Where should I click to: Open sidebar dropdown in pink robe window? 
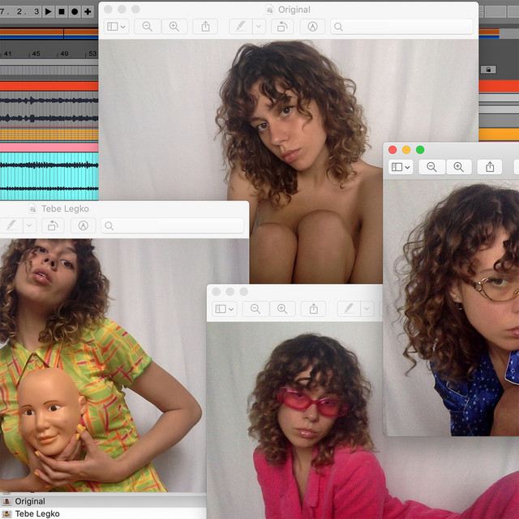pos(224,309)
